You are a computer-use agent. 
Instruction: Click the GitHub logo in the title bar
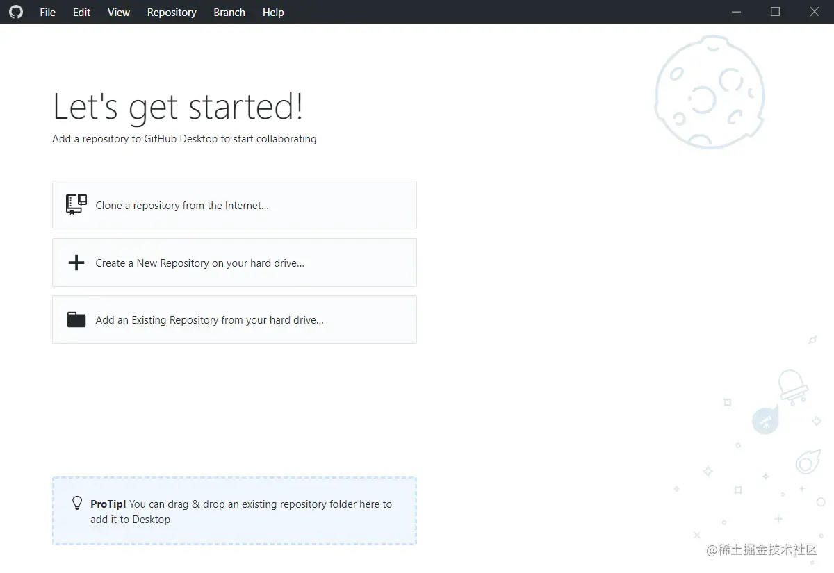tap(15, 12)
